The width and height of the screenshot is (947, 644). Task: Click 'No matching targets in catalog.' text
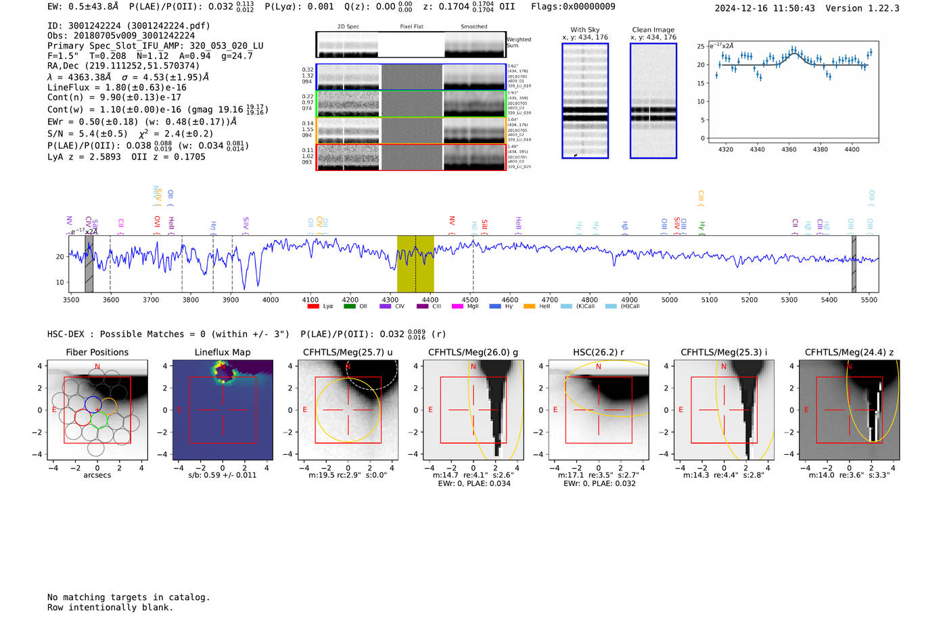(x=129, y=597)
